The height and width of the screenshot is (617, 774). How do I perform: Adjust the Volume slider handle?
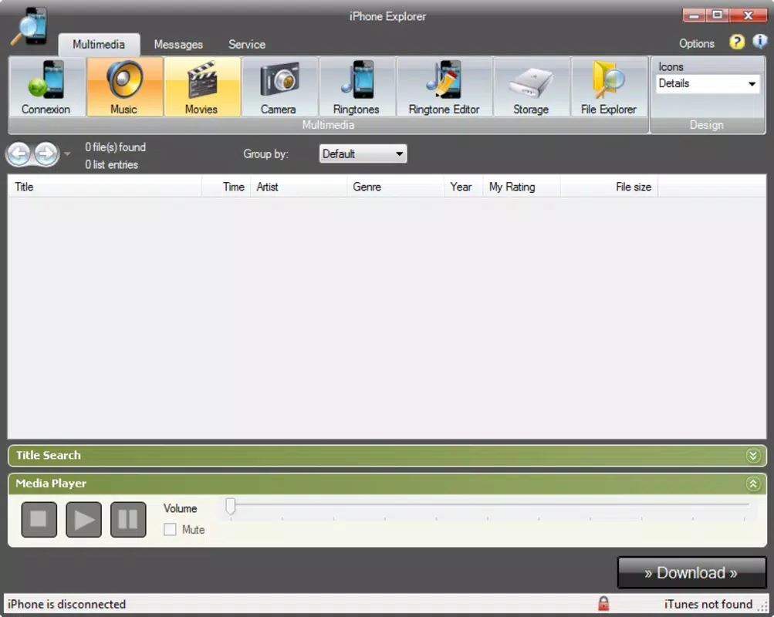[231, 507]
